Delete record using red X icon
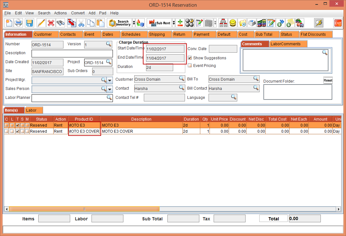This screenshot has height=236, width=346. (x=51, y=23)
